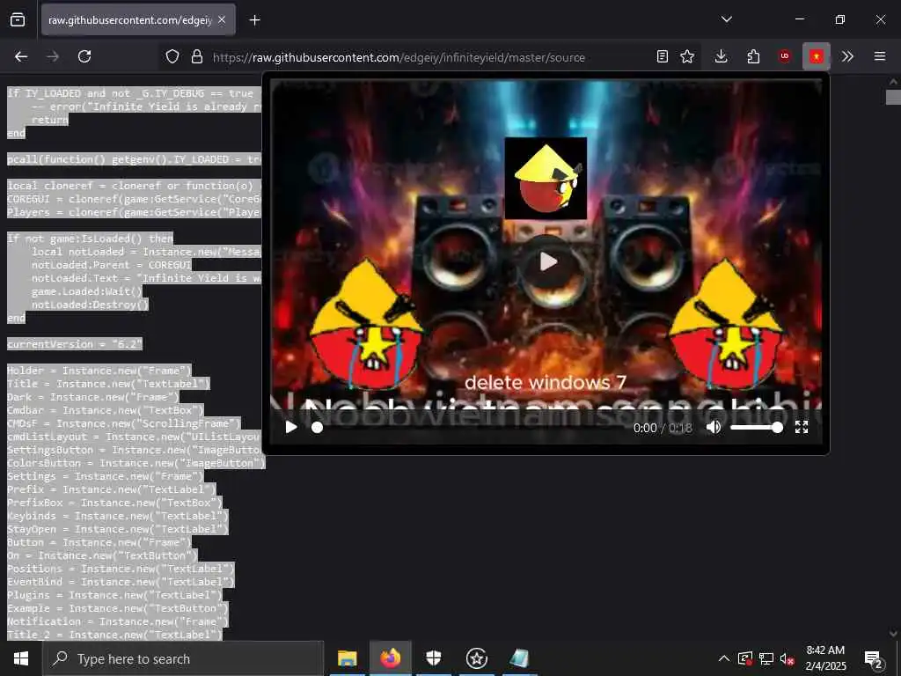The height and width of the screenshot is (676, 901).
Task: Show hidden system tray icons
Action: pyautogui.click(x=724, y=658)
